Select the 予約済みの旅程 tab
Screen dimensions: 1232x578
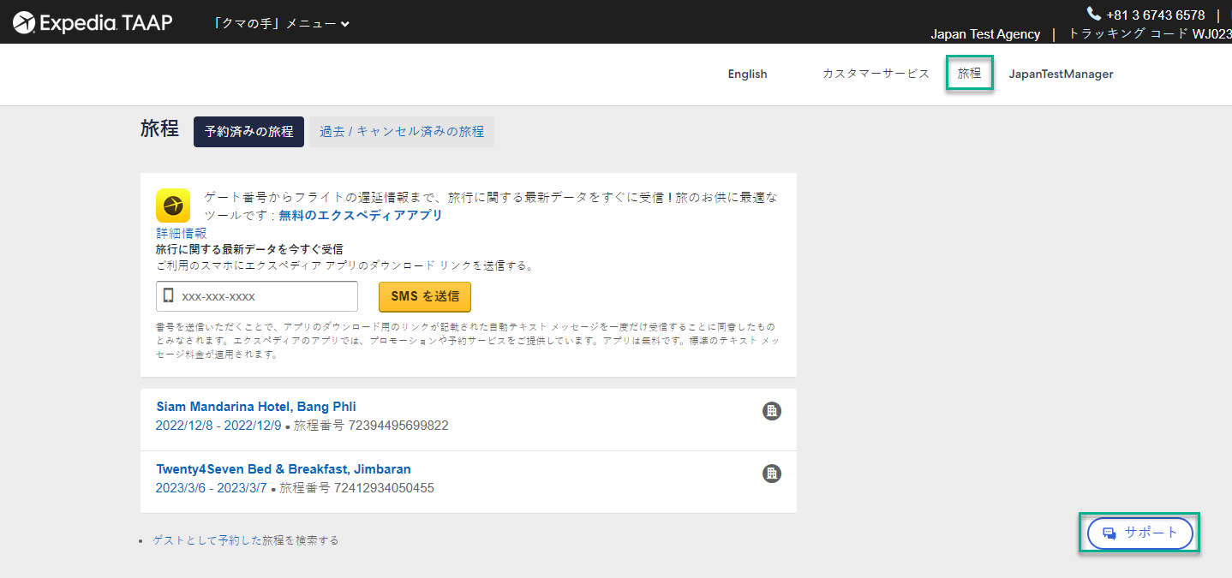pyautogui.click(x=248, y=132)
